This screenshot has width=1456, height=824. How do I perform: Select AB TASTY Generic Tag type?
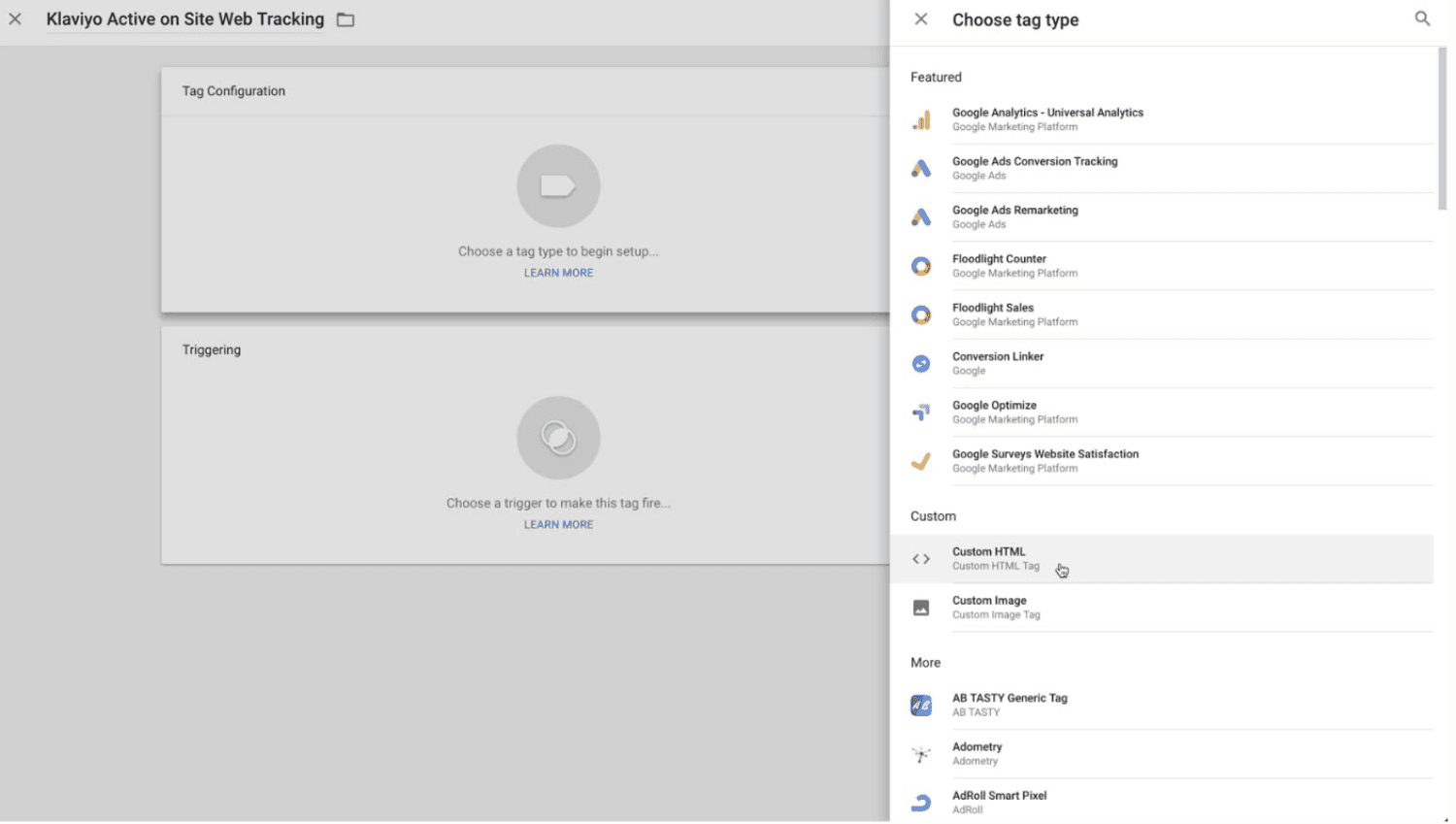(1162, 706)
